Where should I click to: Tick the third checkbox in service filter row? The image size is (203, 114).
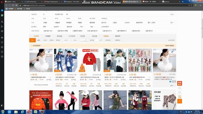pyautogui.click(x=56, y=36)
